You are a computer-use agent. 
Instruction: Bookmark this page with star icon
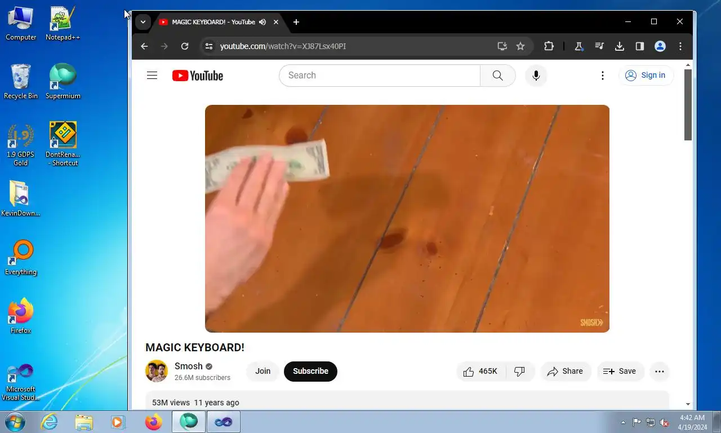tap(520, 46)
